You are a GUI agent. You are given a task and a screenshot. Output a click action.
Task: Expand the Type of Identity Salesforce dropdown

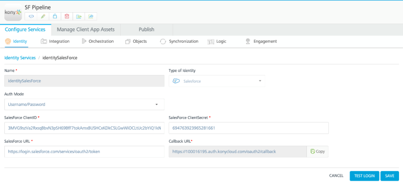217,81
